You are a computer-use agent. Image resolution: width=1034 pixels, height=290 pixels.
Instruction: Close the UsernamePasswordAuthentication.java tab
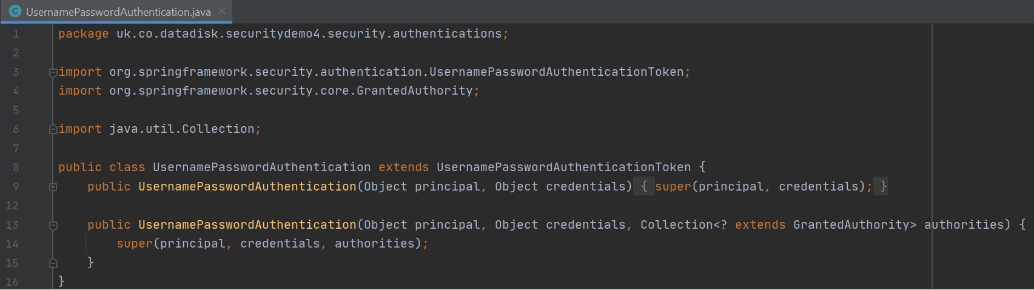click(222, 11)
